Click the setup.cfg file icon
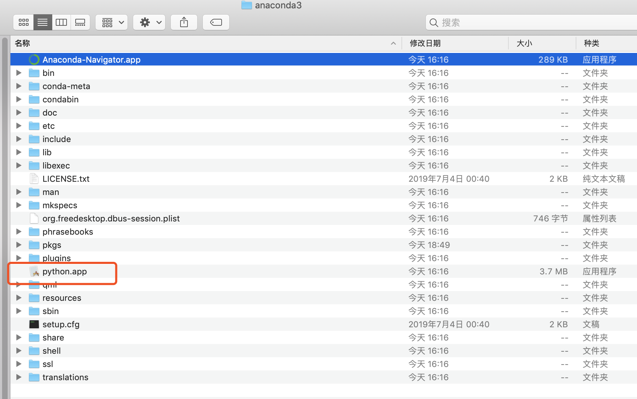 click(34, 324)
